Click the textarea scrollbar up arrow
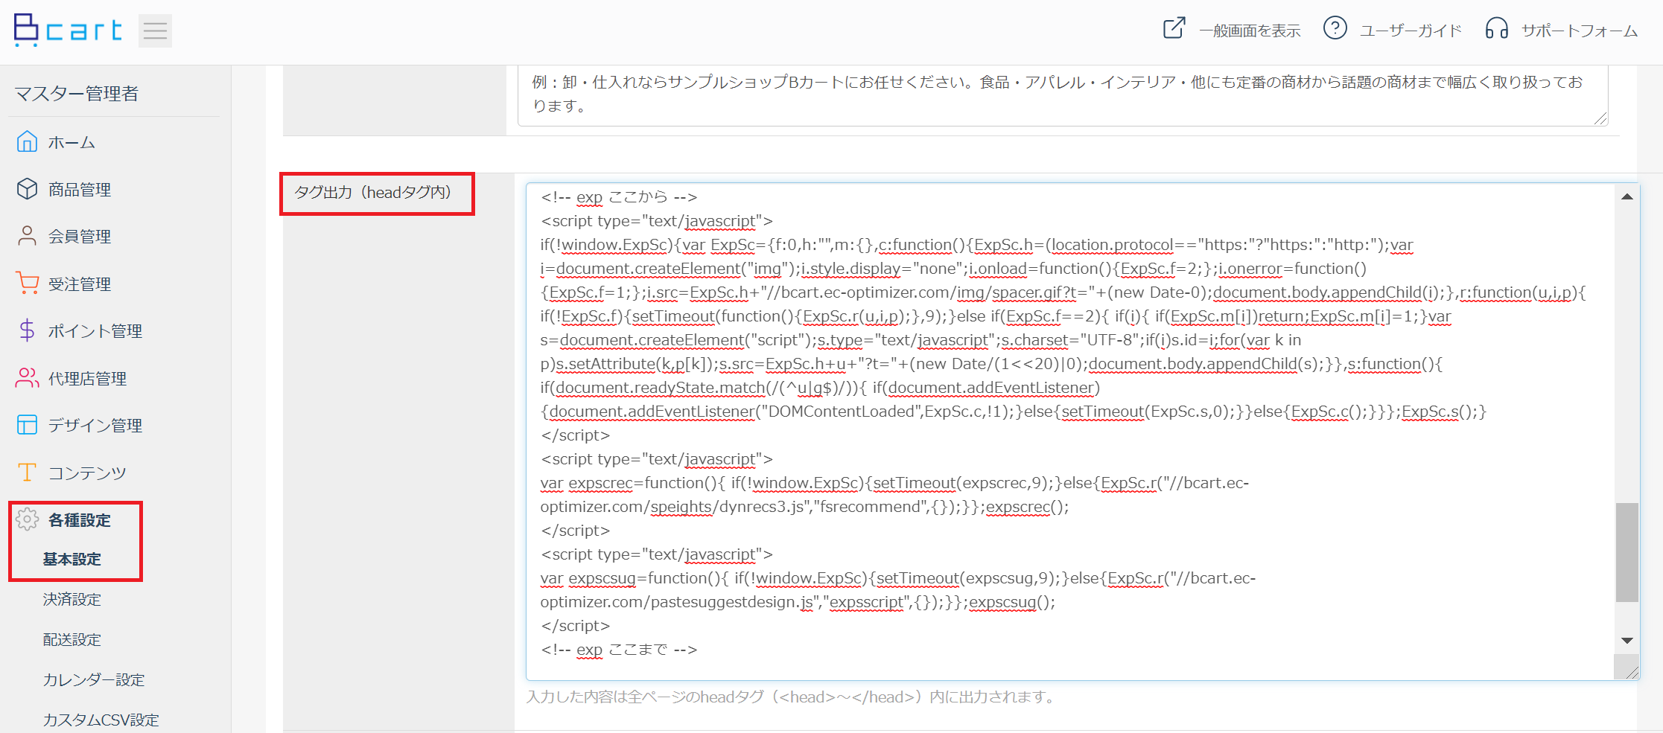The height and width of the screenshot is (733, 1663). click(x=1627, y=196)
